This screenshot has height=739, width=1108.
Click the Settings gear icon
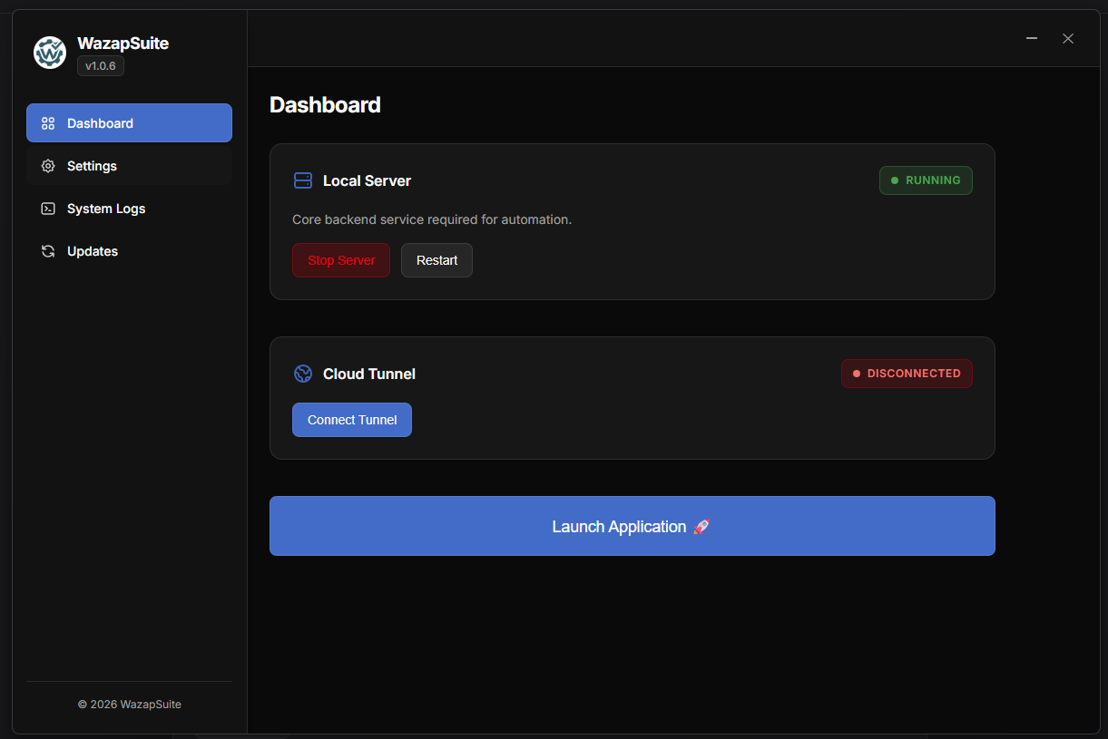tap(47, 166)
